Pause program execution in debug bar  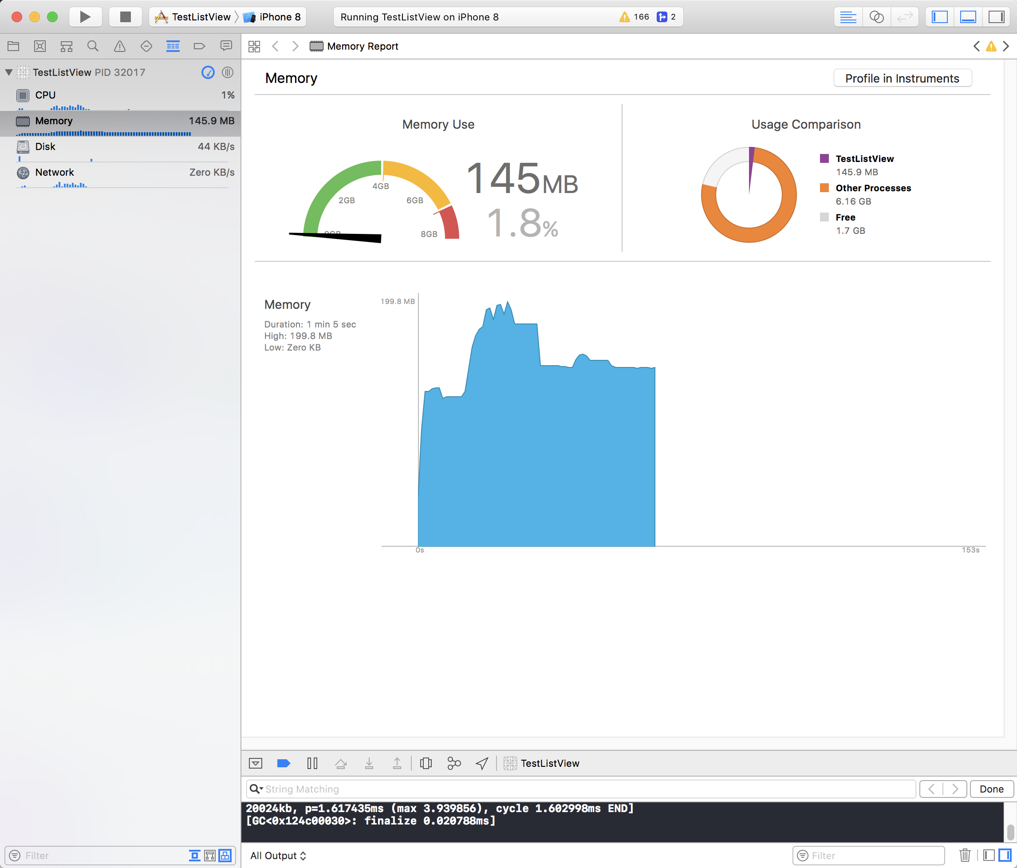(x=312, y=763)
